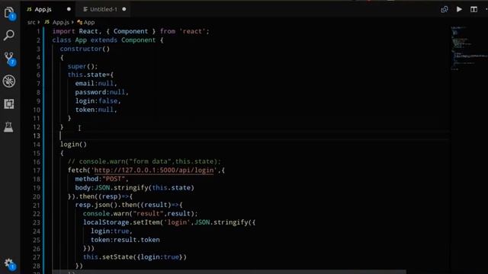
Task: Click 'login()' method name on line 14
Action: (x=73, y=145)
